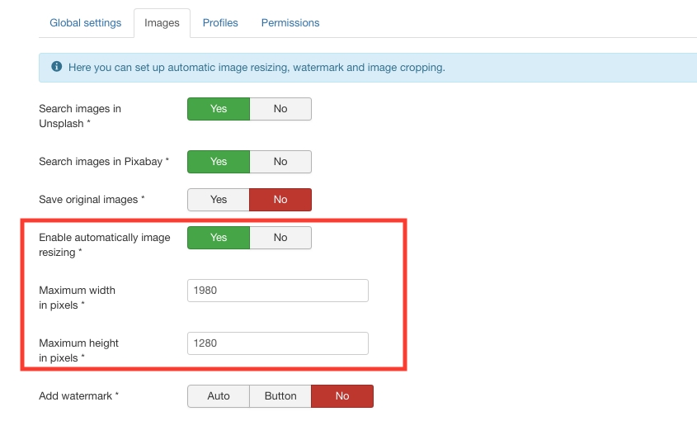Turn off Pixabay image search with No
The image size is (697, 421).
(x=280, y=162)
